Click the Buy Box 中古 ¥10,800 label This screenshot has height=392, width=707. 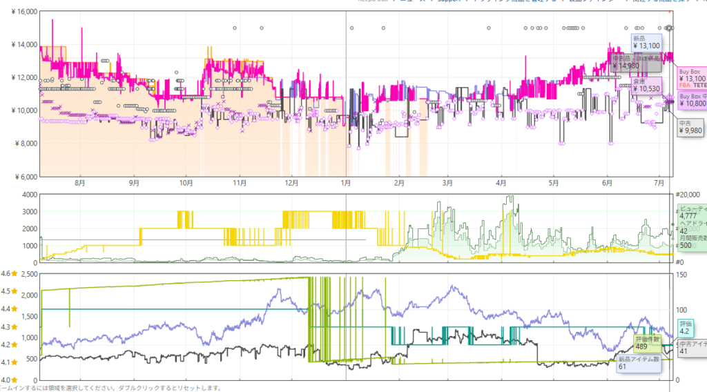(x=692, y=100)
